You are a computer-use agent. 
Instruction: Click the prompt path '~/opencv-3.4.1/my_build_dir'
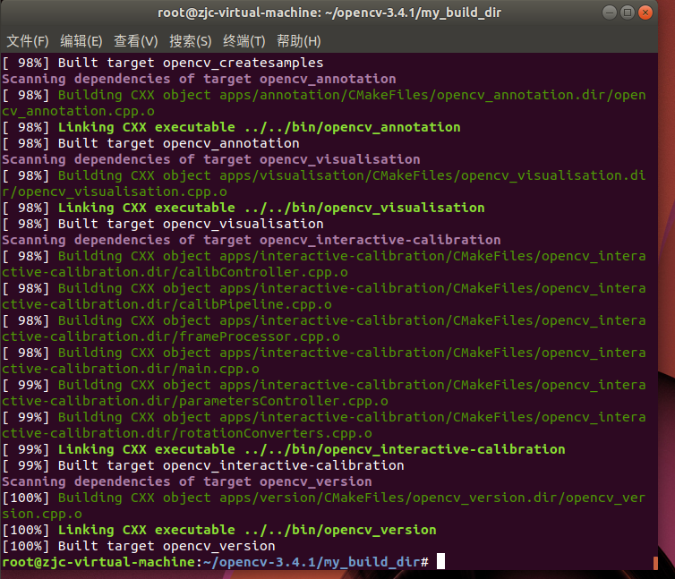pos(312,562)
